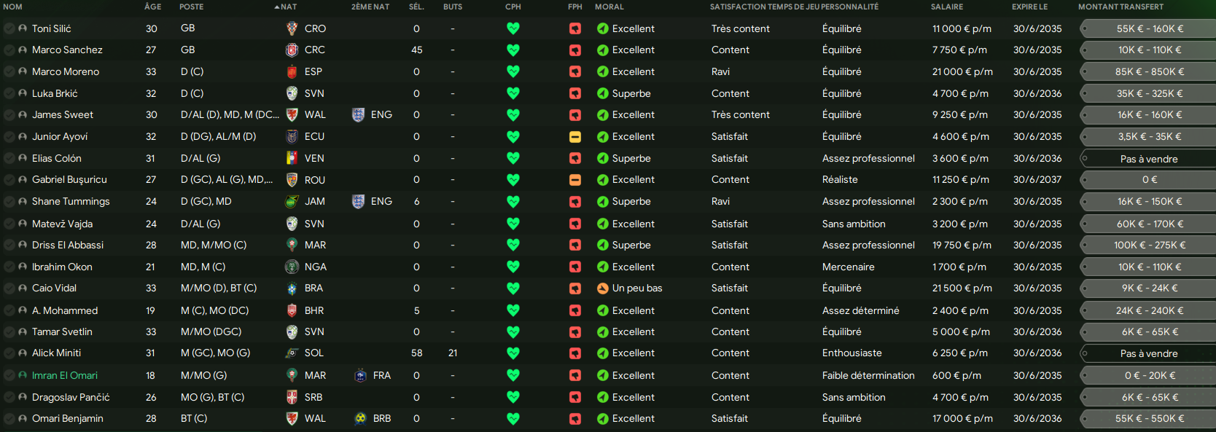
Task: Open Imran El Omari's player profile link
Action: tap(64, 375)
